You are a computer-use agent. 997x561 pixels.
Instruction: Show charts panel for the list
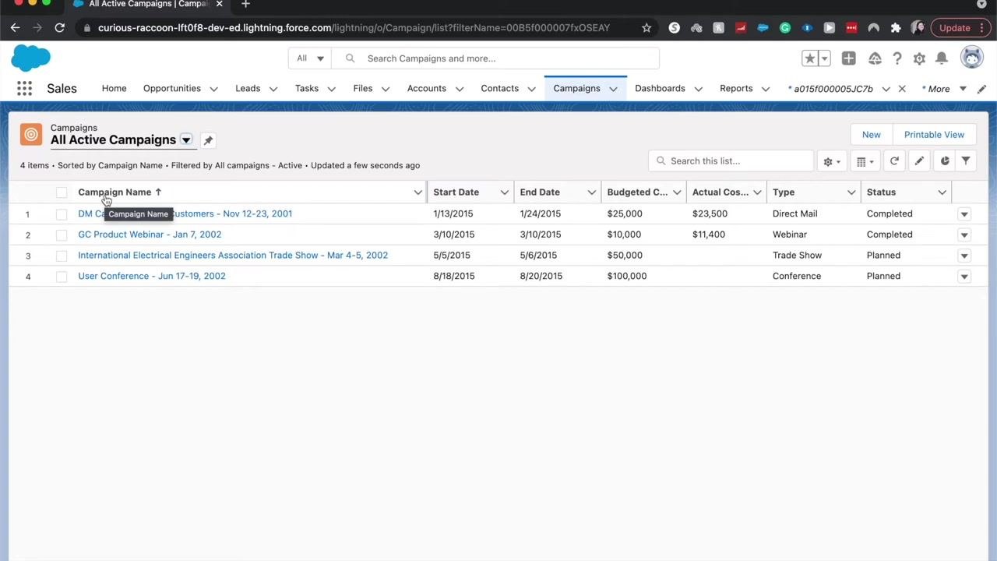(x=945, y=161)
